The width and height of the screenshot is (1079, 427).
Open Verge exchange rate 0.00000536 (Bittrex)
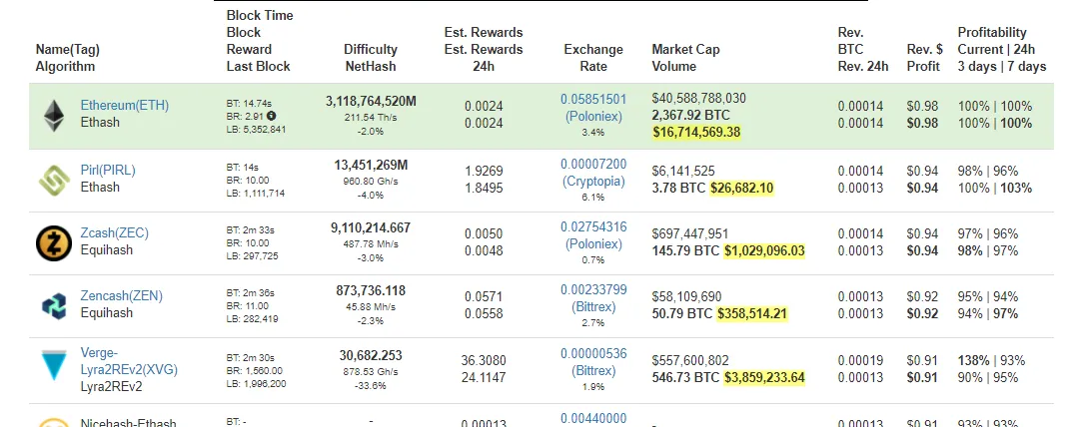[593, 362]
